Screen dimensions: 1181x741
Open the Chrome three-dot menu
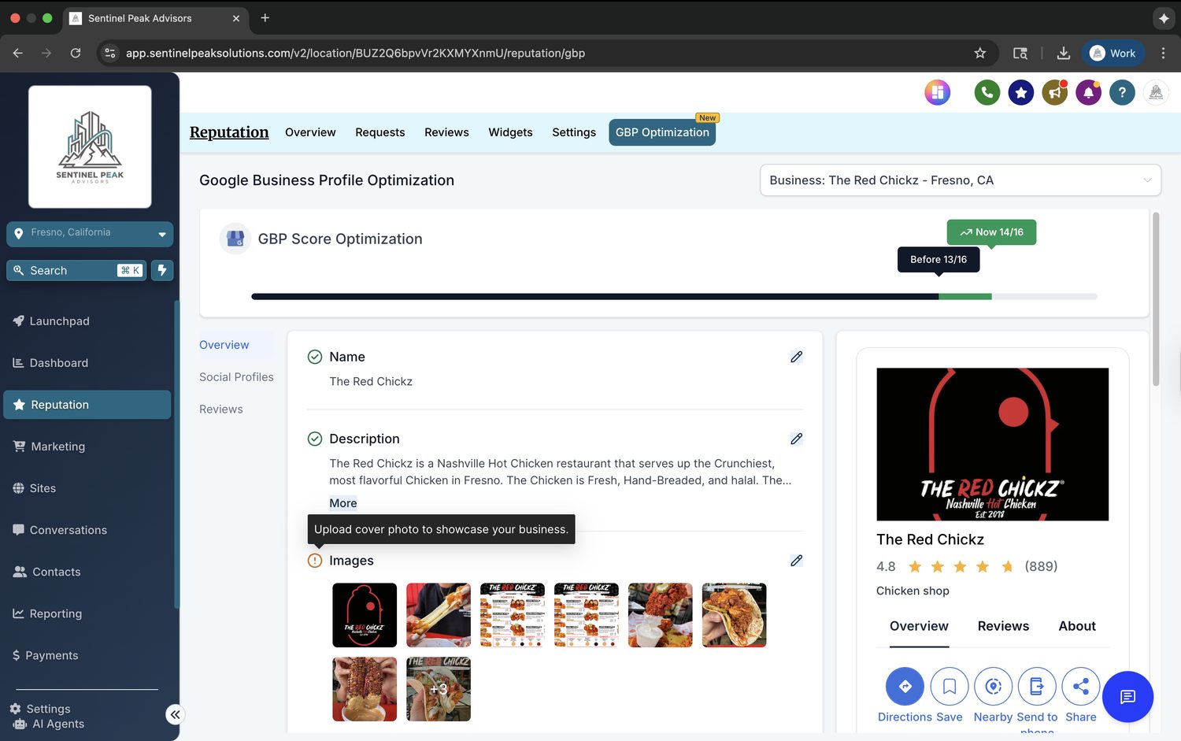[1163, 53]
